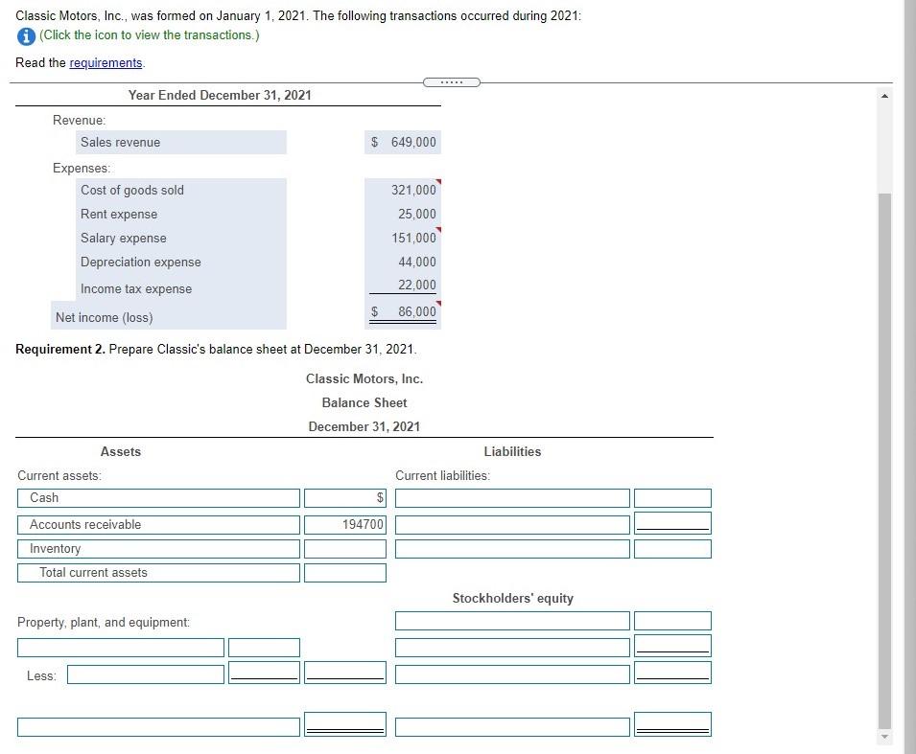
Task: Click the scrollbar up arrow
Action: (884, 96)
